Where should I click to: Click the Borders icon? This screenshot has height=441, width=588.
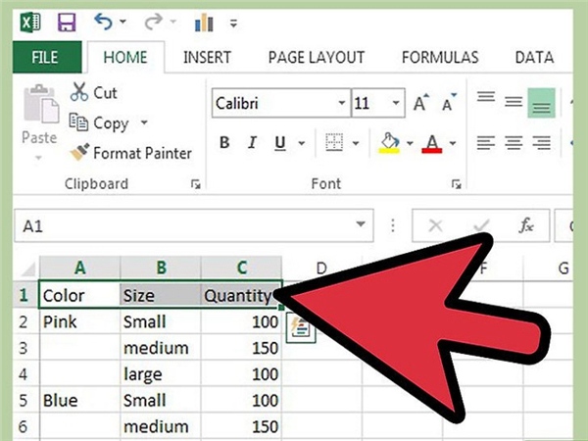334,142
